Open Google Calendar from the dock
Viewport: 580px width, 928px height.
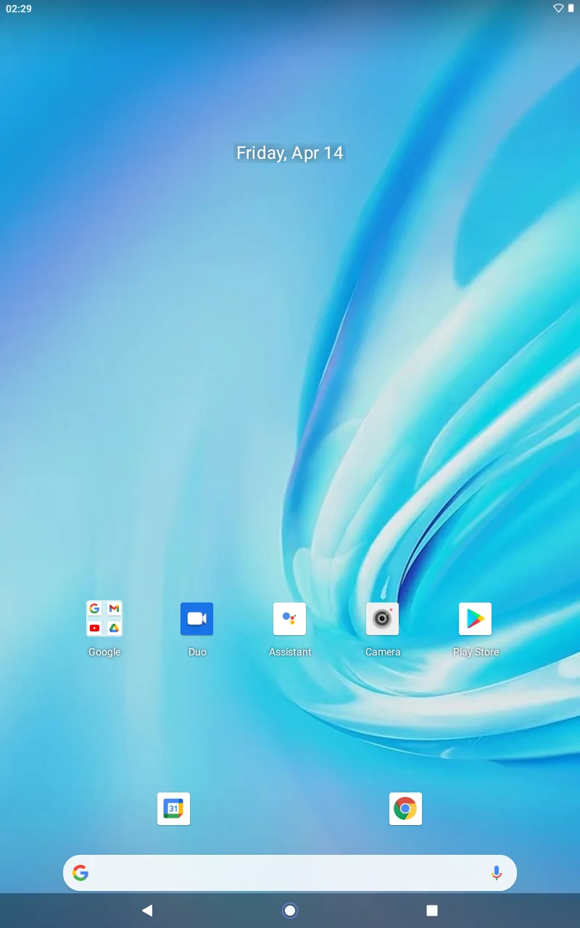(174, 808)
